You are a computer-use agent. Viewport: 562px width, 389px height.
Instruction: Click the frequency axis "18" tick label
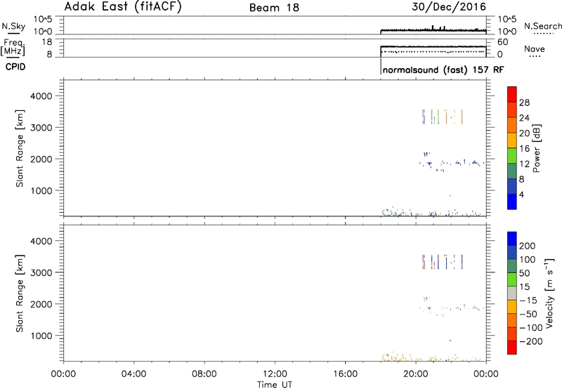click(x=46, y=42)
